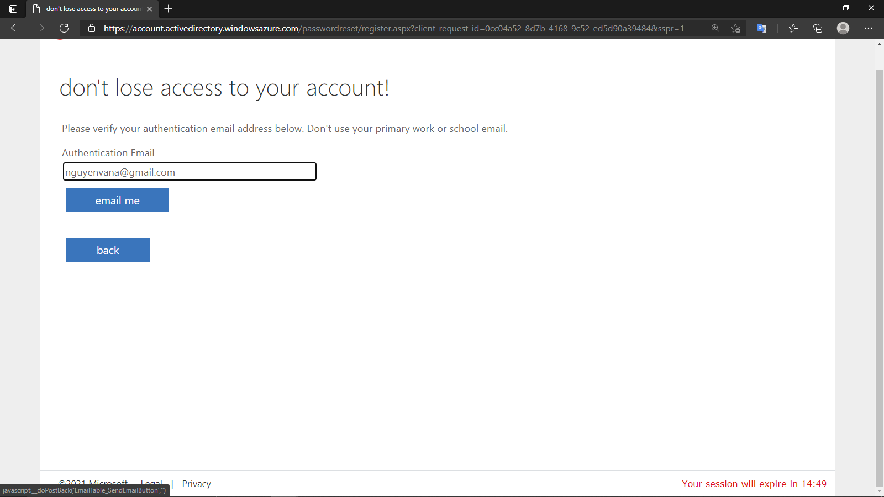Click the URL in address bar

[393, 28]
